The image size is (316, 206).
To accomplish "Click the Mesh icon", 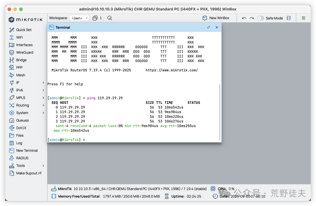I will [x=11, y=75].
